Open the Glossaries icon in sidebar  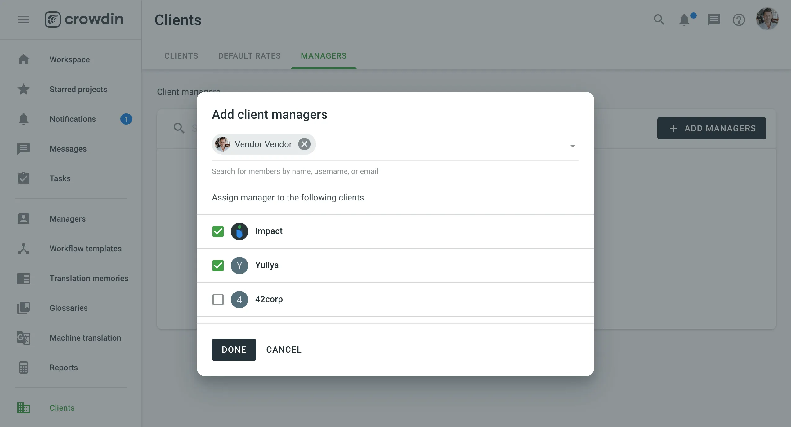click(23, 308)
